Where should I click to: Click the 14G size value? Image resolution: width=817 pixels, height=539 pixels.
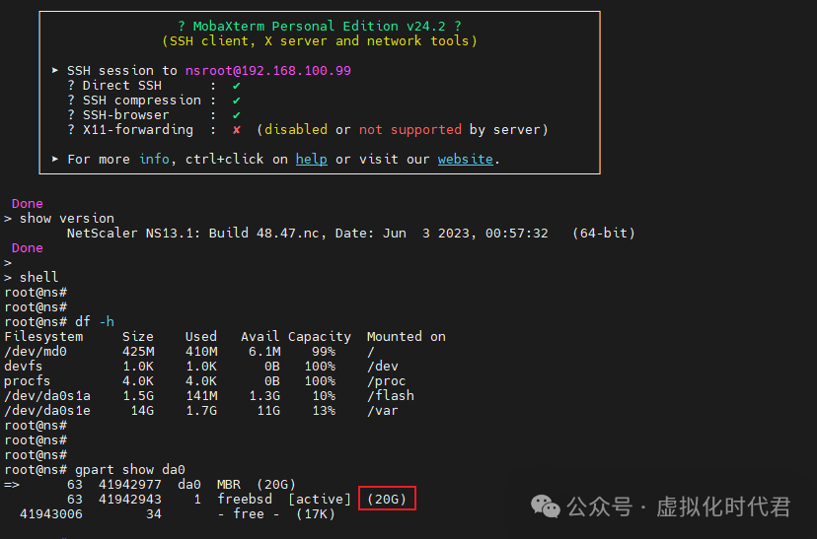(x=142, y=411)
